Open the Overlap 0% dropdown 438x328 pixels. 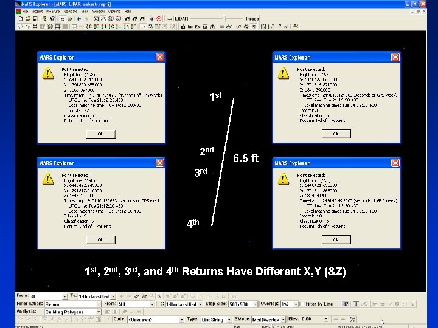[296, 304]
